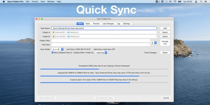Open the Sync Mode A <-> B dropdown

coord(57,49)
